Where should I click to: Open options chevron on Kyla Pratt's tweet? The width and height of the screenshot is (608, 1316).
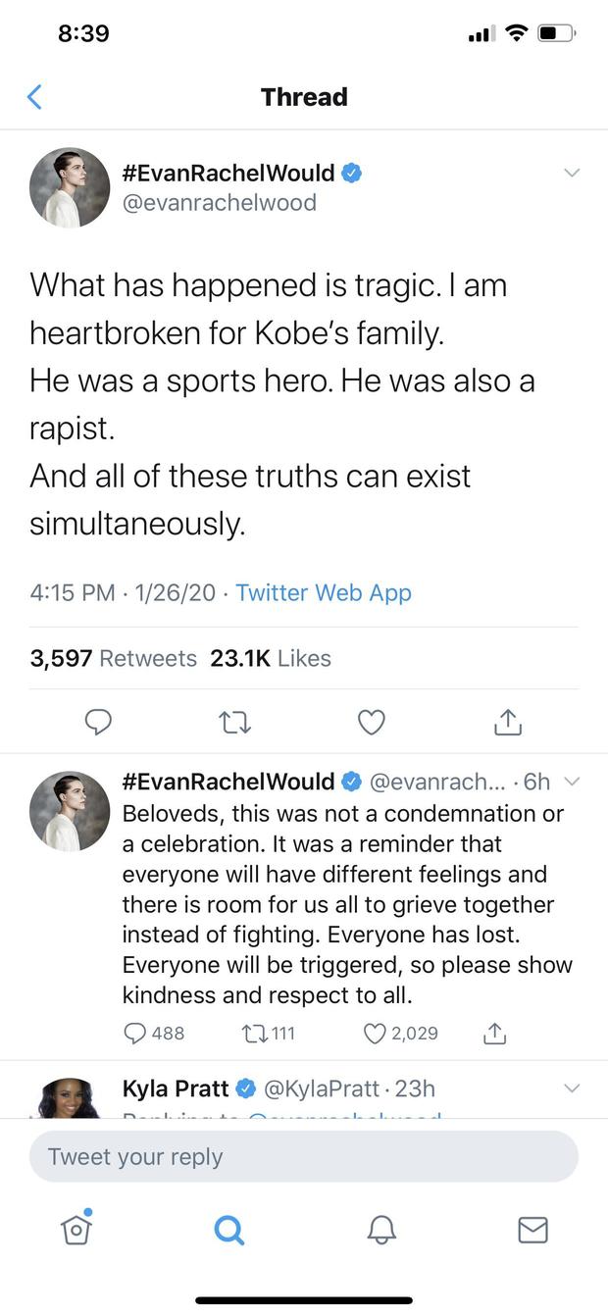click(x=573, y=1088)
